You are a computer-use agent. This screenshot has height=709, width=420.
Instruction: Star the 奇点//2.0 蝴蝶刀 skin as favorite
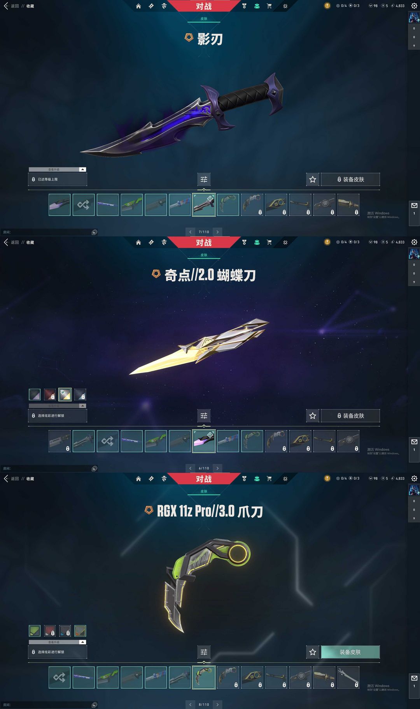point(313,416)
